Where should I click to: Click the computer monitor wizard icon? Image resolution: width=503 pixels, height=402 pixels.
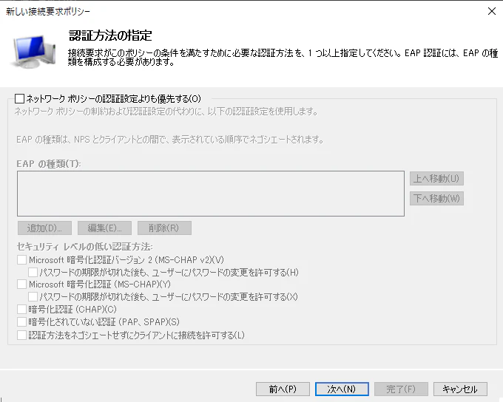(33, 51)
